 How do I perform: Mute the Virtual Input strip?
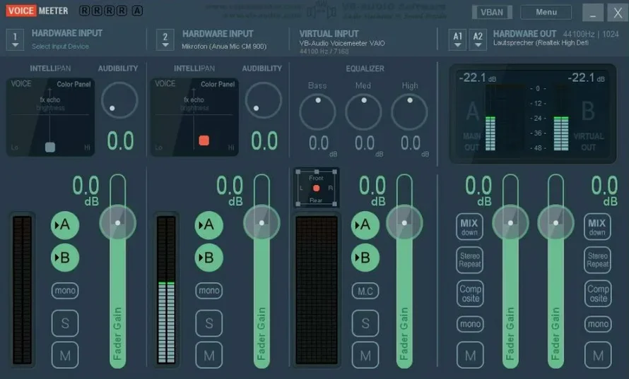(365, 355)
